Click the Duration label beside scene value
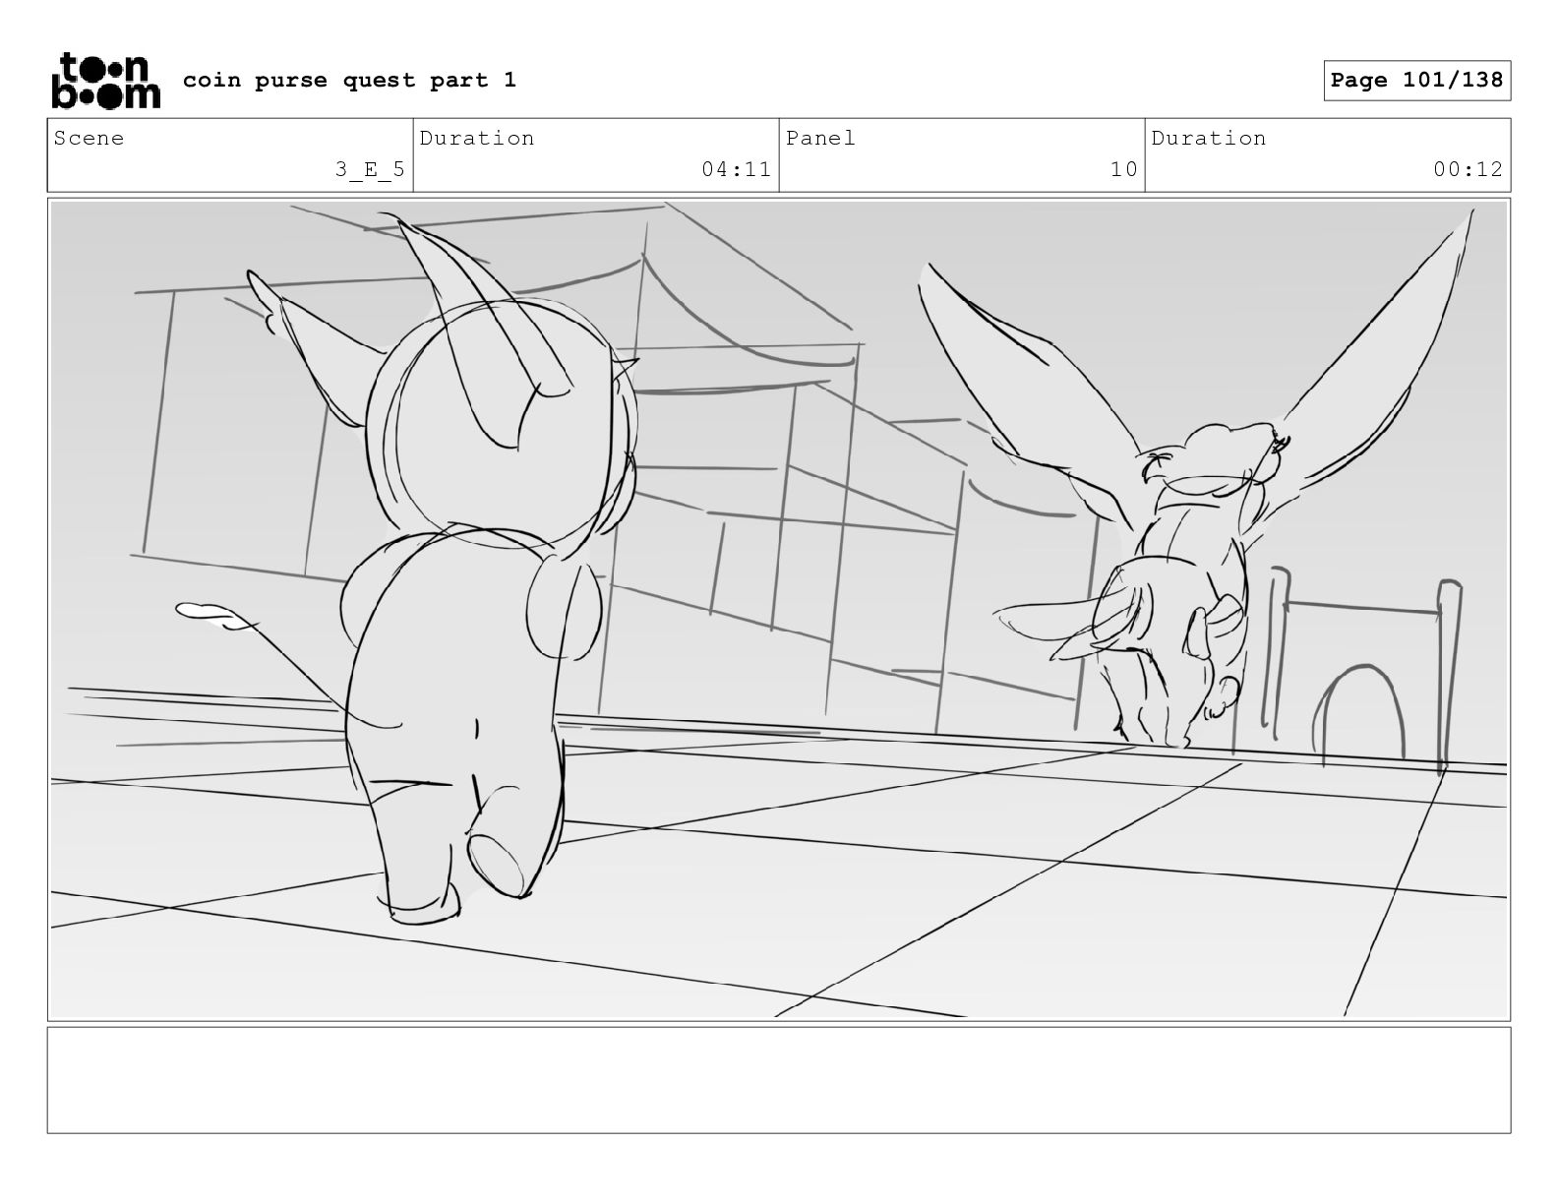The image size is (1558, 1204). 477,138
